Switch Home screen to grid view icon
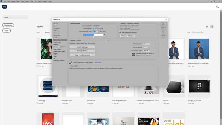This screenshot has width=222, height=125. tap(212, 27)
